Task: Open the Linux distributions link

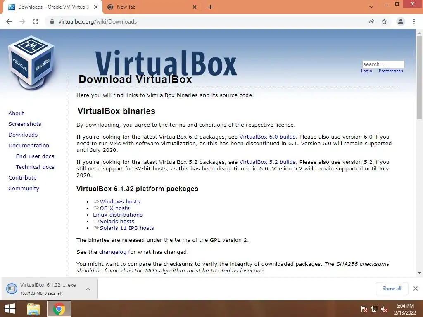Action: [118, 215]
